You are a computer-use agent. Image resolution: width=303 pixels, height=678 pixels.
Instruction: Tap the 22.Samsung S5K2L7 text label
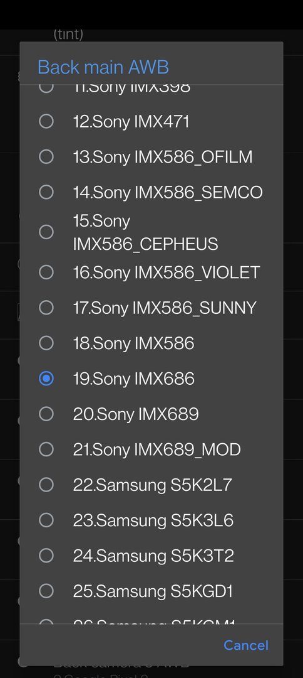[x=153, y=485]
